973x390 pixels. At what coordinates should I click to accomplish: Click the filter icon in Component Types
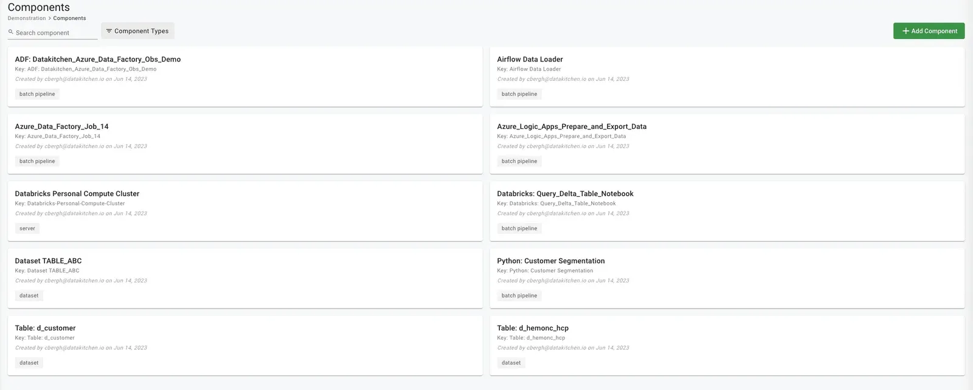109,31
